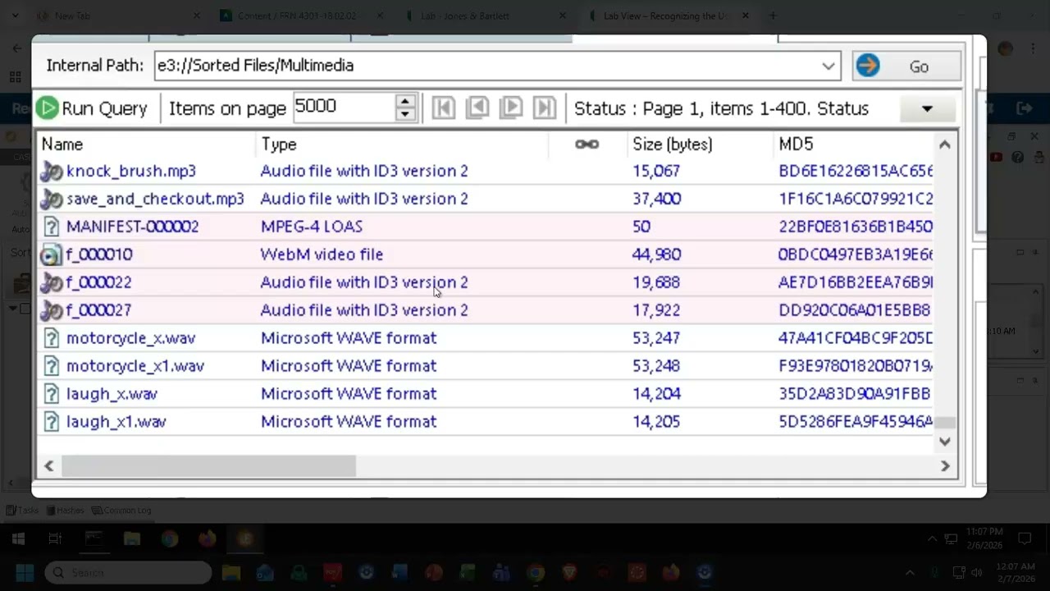Click the MPEG-4 LOAS type cell
1050x591 pixels.
click(311, 227)
